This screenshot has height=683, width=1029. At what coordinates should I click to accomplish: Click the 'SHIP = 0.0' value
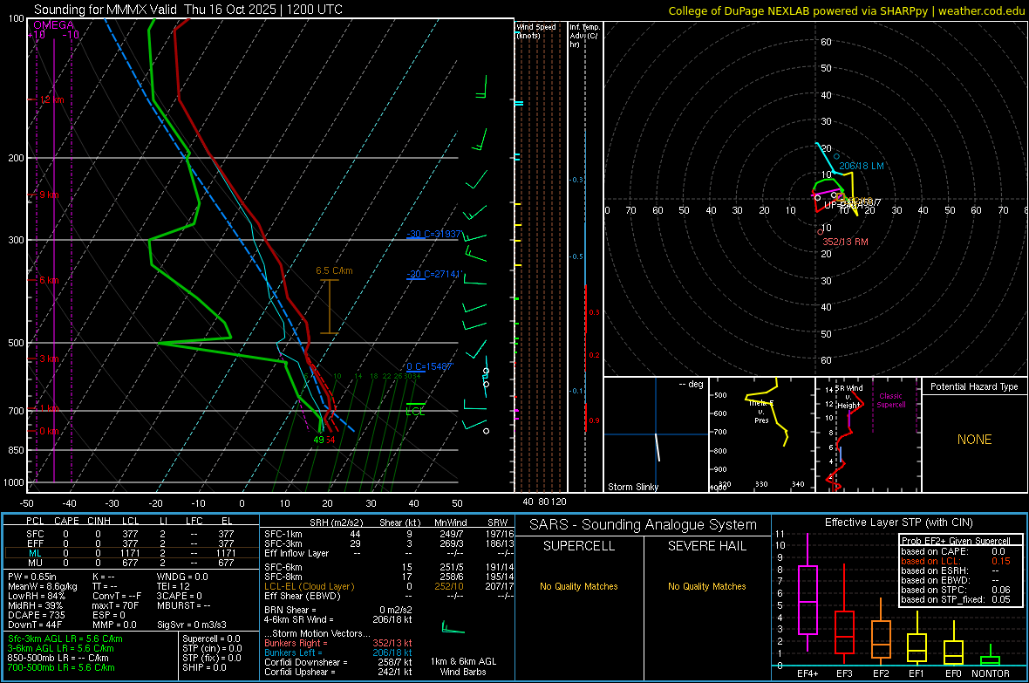tap(204, 668)
